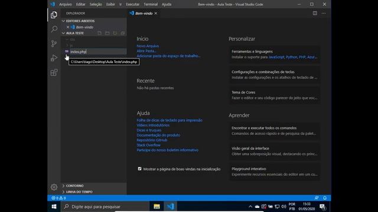Screen dimensions: 378x212
Task: Open the Vídeos introdutórios link
Action: click(x=153, y=125)
